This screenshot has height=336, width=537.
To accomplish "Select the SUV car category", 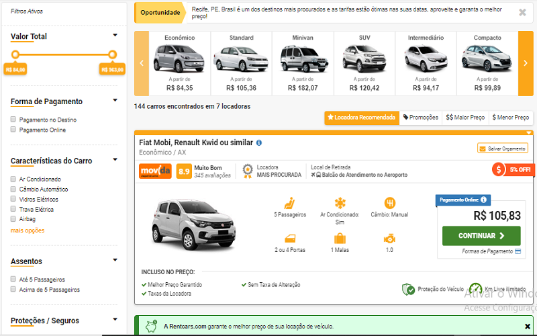I will [x=364, y=63].
